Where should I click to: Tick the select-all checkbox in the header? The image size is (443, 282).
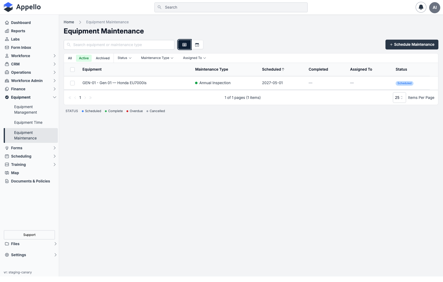[x=73, y=70]
